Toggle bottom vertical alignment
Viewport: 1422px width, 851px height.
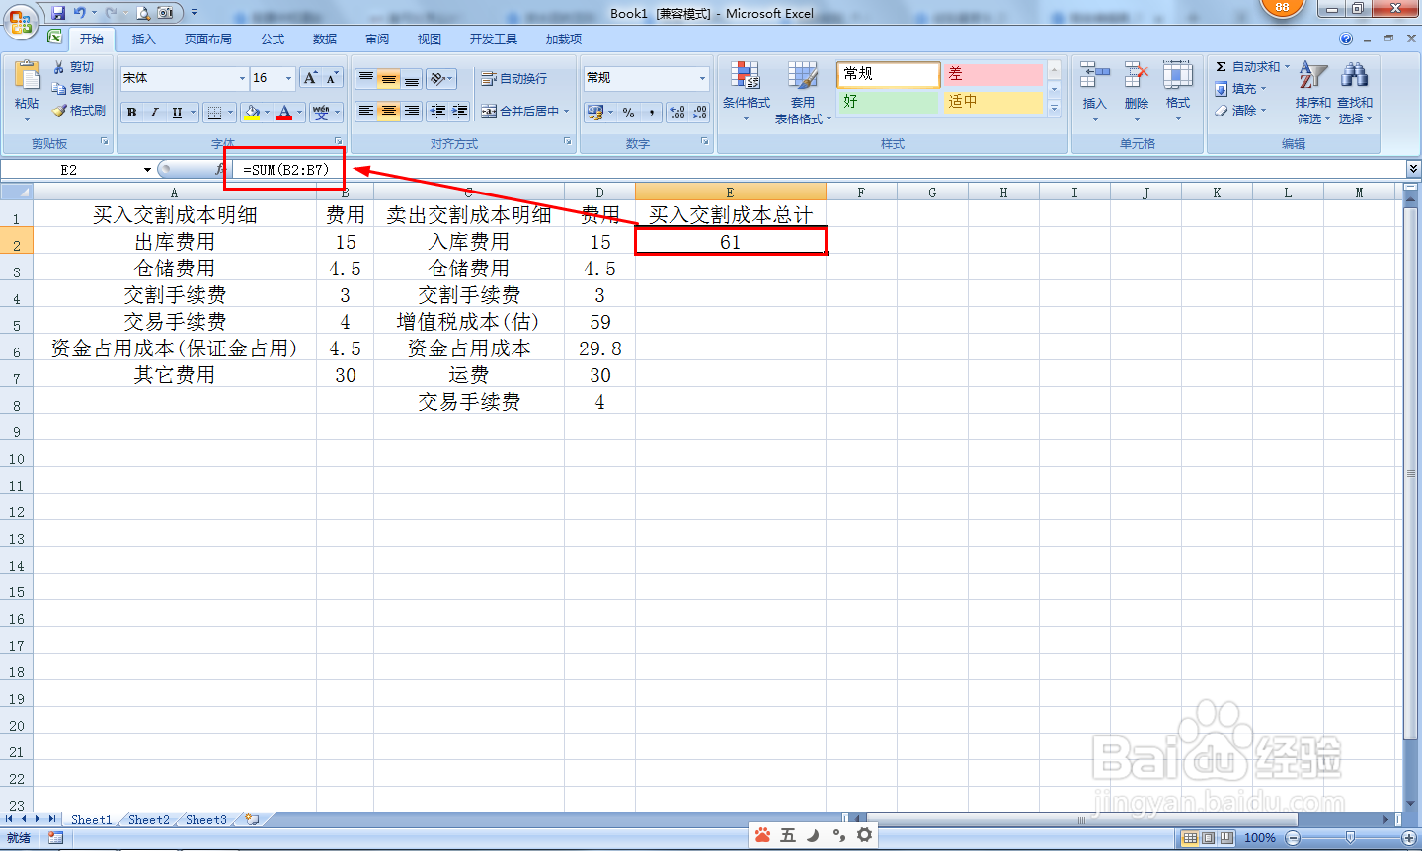[x=412, y=78]
